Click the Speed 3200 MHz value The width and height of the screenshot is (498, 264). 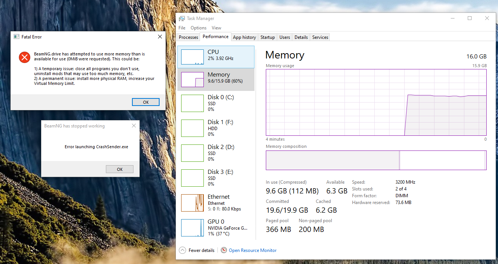tap(405, 182)
